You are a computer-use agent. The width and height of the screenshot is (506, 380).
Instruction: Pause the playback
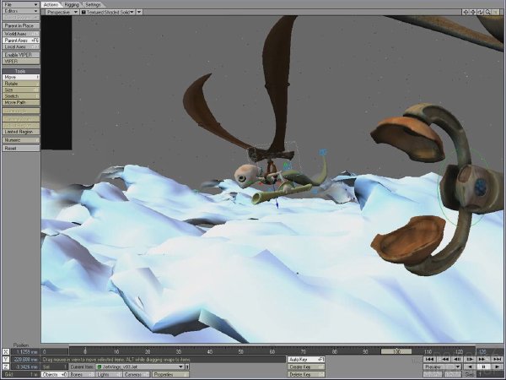tap(483, 366)
